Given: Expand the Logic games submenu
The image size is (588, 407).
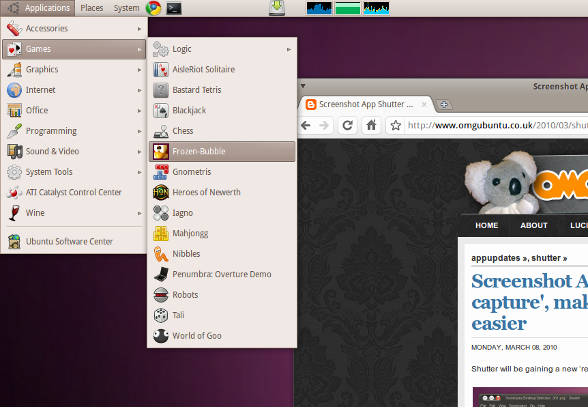Looking at the screenshot, I should tap(222, 48).
